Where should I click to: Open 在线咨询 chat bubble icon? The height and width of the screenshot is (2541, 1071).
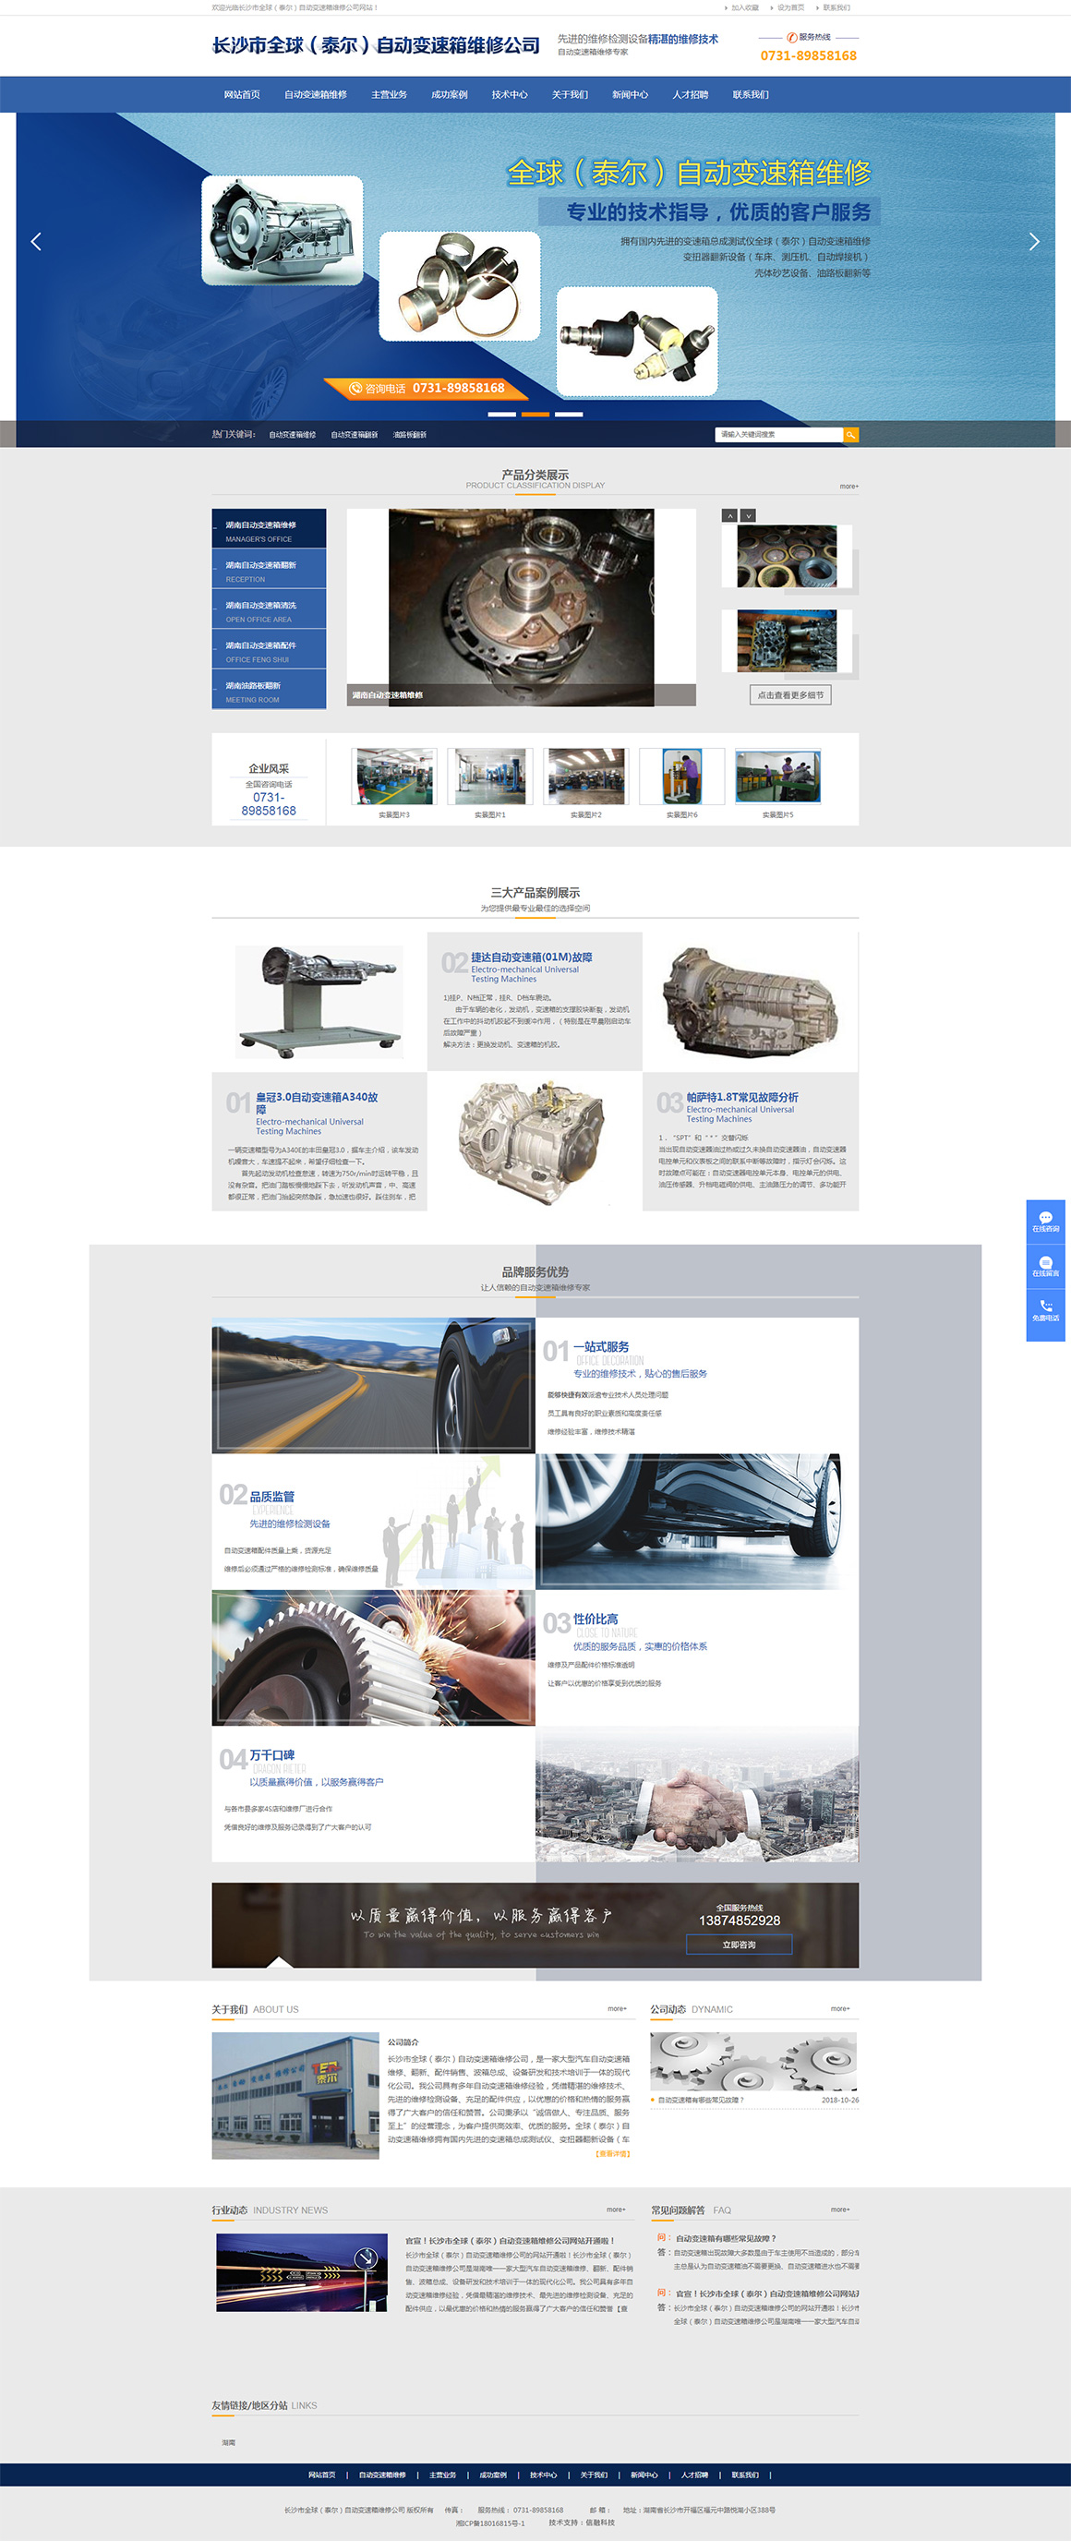[x=1045, y=1222]
